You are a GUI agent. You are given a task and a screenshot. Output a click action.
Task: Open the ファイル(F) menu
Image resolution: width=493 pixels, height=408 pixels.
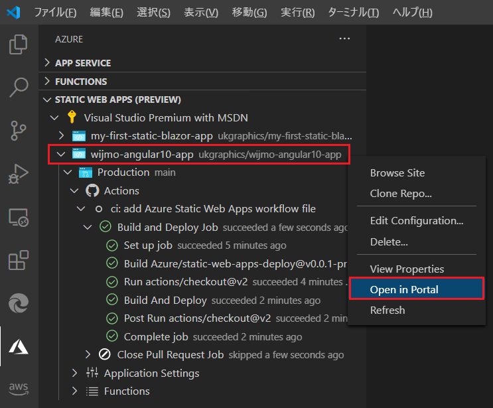[55, 12]
